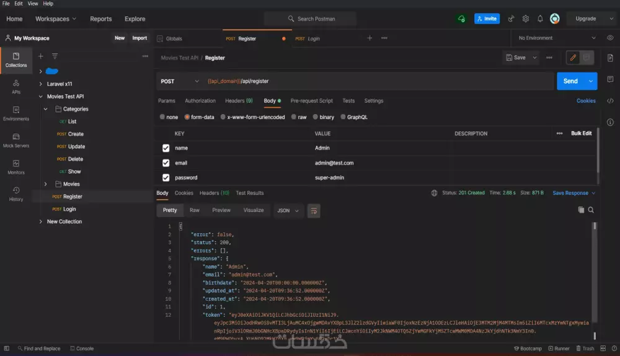Click the network globe icon near status
This screenshot has height=356, width=620.
(x=434, y=193)
